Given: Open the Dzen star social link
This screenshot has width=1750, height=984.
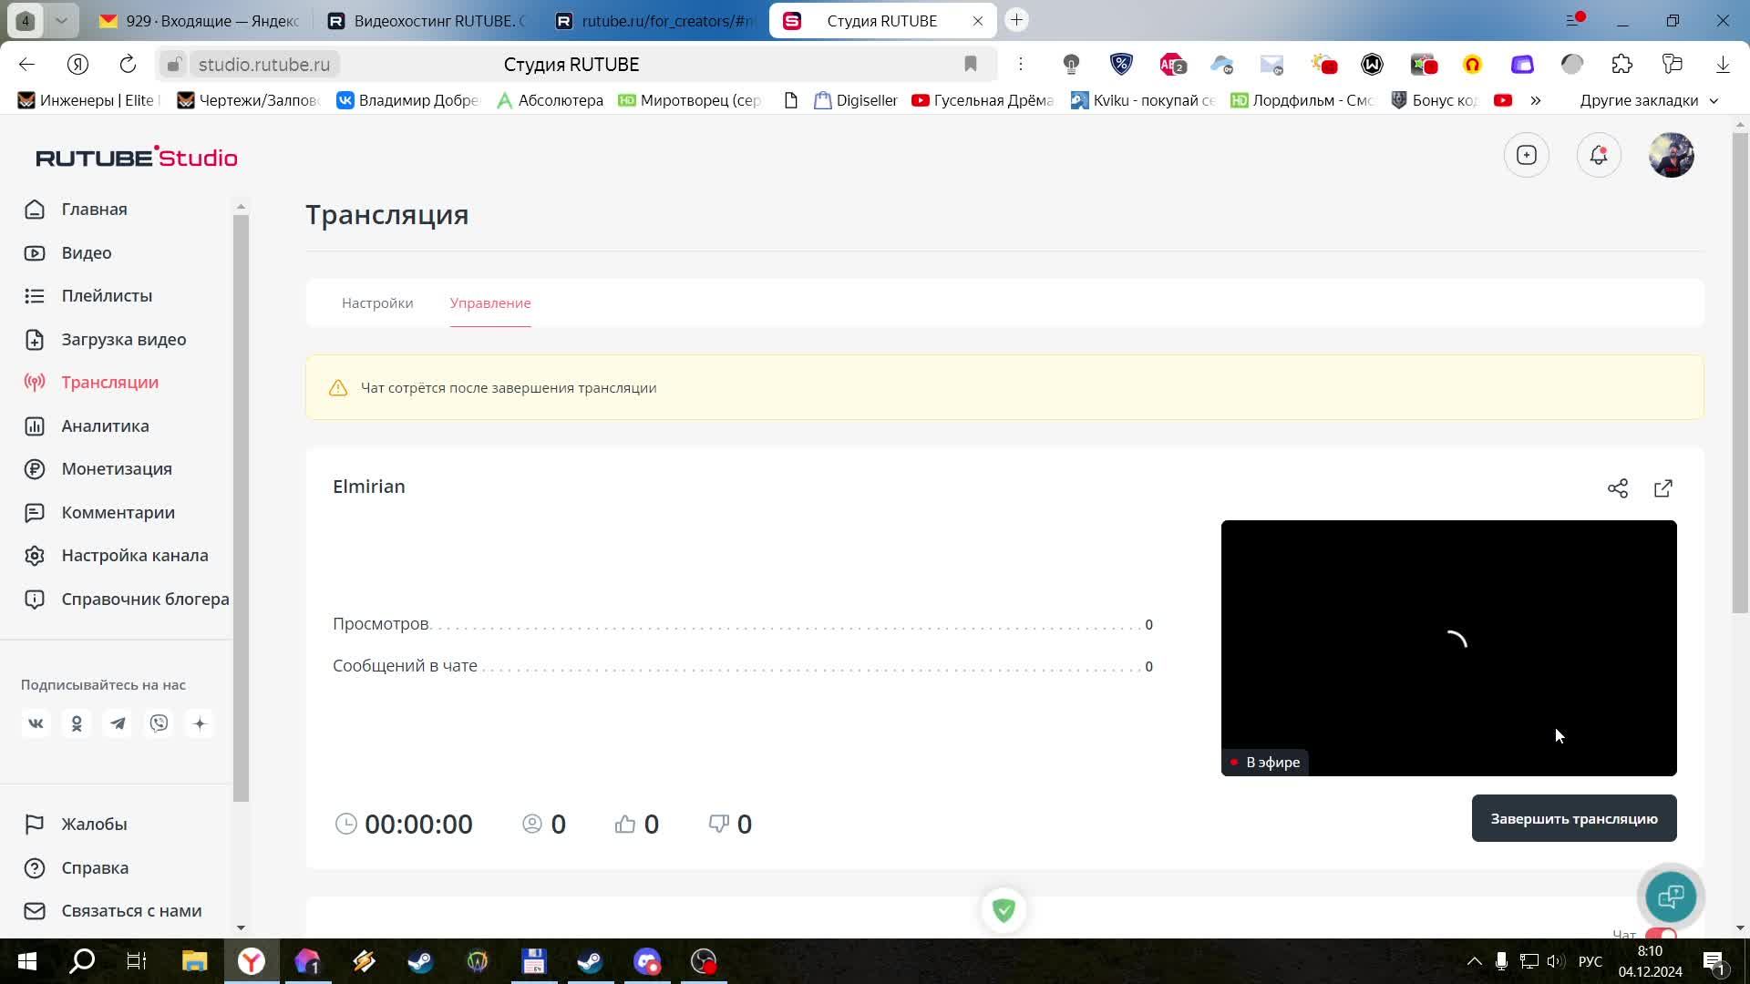Looking at the screenshot, I should pos(200,723).
